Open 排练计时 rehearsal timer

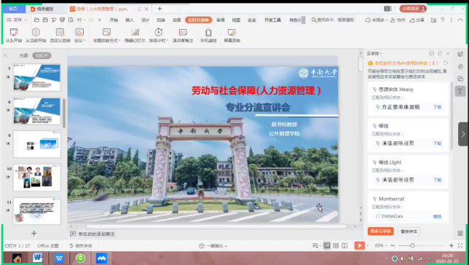click(159, 32)
